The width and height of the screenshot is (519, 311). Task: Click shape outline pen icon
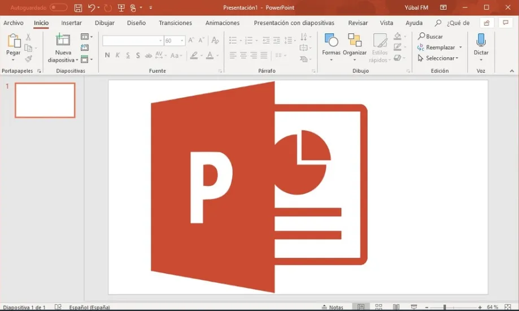pyautogui.click(x=398, y=47)
